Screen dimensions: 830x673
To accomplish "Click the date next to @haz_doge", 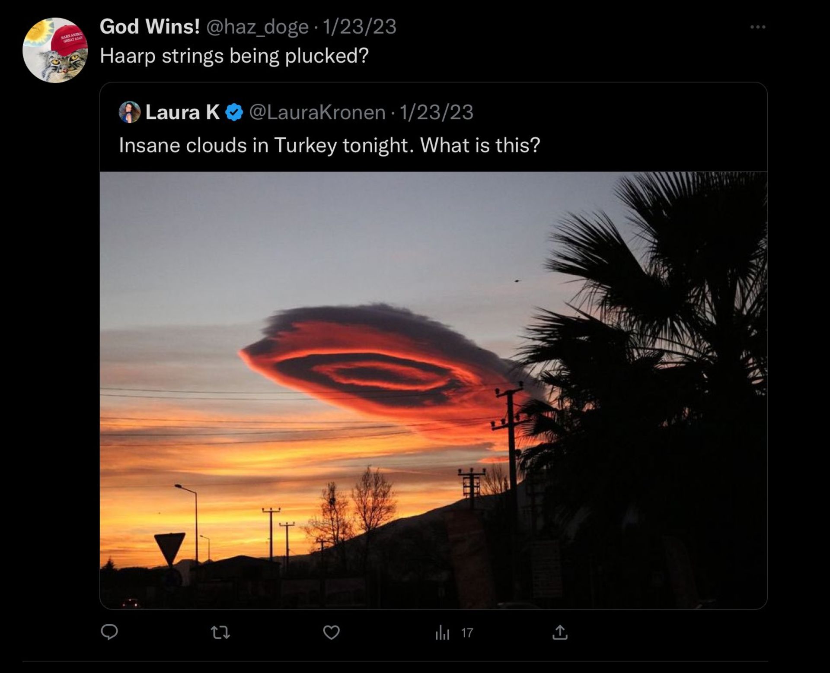I will (x=359, y=27).
